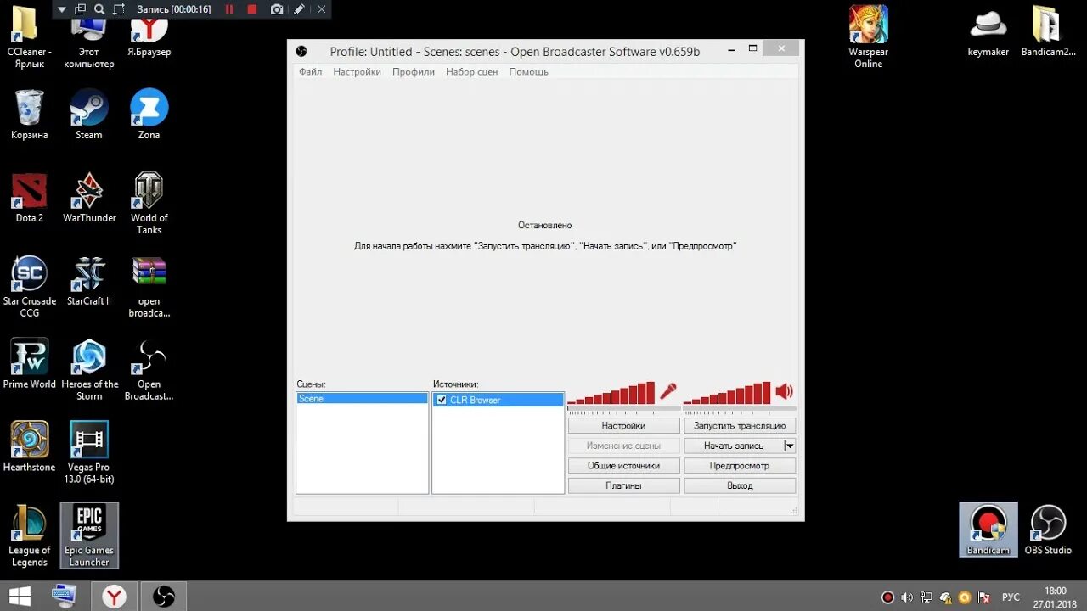The image size is (1087, 611).
Task: Click Bandicam rectangle-area selection icon
Action: tap(119, 9)
